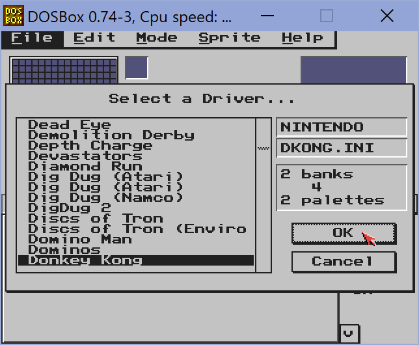Click the banks and palettes info box

pos(342,187)
